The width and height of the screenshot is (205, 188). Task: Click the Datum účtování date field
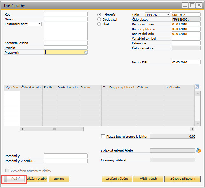[186, 24]
